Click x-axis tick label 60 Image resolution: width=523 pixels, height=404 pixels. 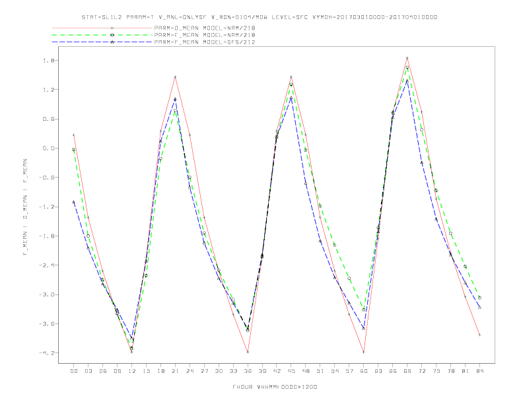point(364,371)
